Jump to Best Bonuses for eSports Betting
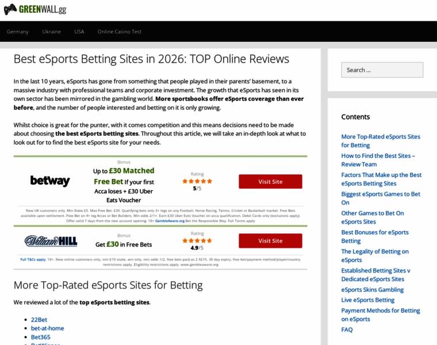The image size is (437, 345). [375, 236]
